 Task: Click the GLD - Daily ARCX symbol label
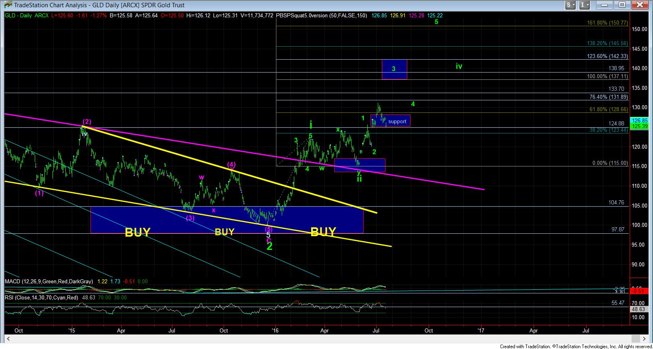(27, 15)
